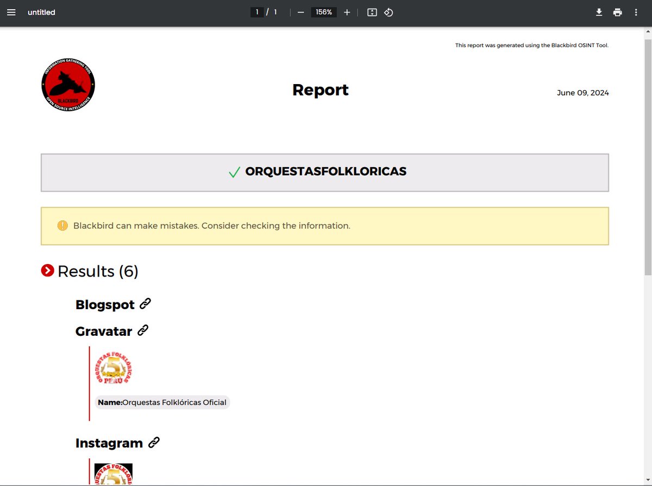The image size is (652, 486).
Task: Click the Instagram heading
Action: [109, 443]
